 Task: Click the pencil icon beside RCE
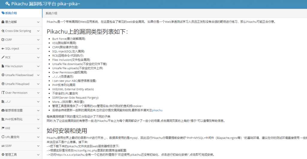point(3,57)
